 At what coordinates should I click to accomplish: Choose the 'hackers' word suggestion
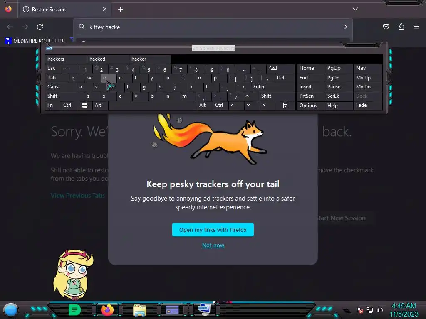coord(66,59)
